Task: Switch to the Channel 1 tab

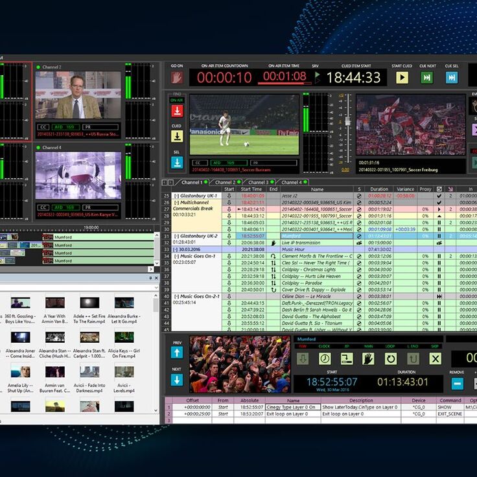Action: click(192, 183)
